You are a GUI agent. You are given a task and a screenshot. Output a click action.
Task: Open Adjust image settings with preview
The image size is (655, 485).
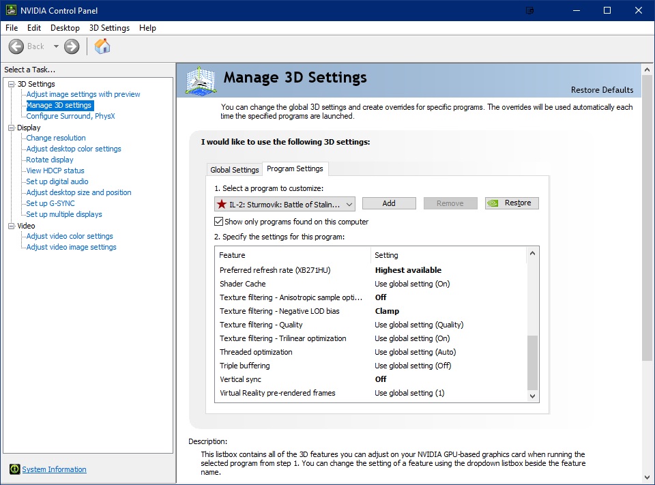(x=83, y=94)
